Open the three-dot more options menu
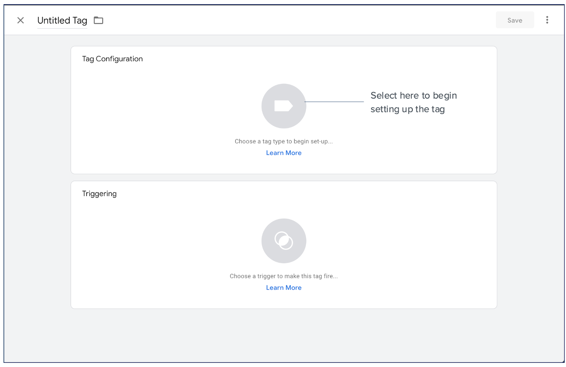The image size is (566, 367). coord(547,20)
